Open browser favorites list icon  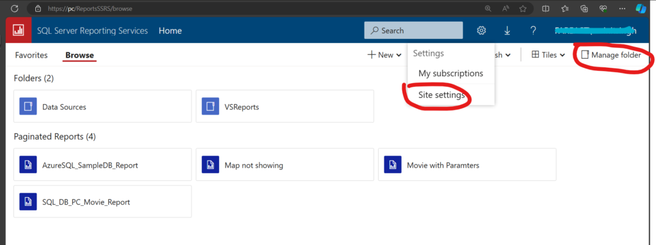pos(565,8)
